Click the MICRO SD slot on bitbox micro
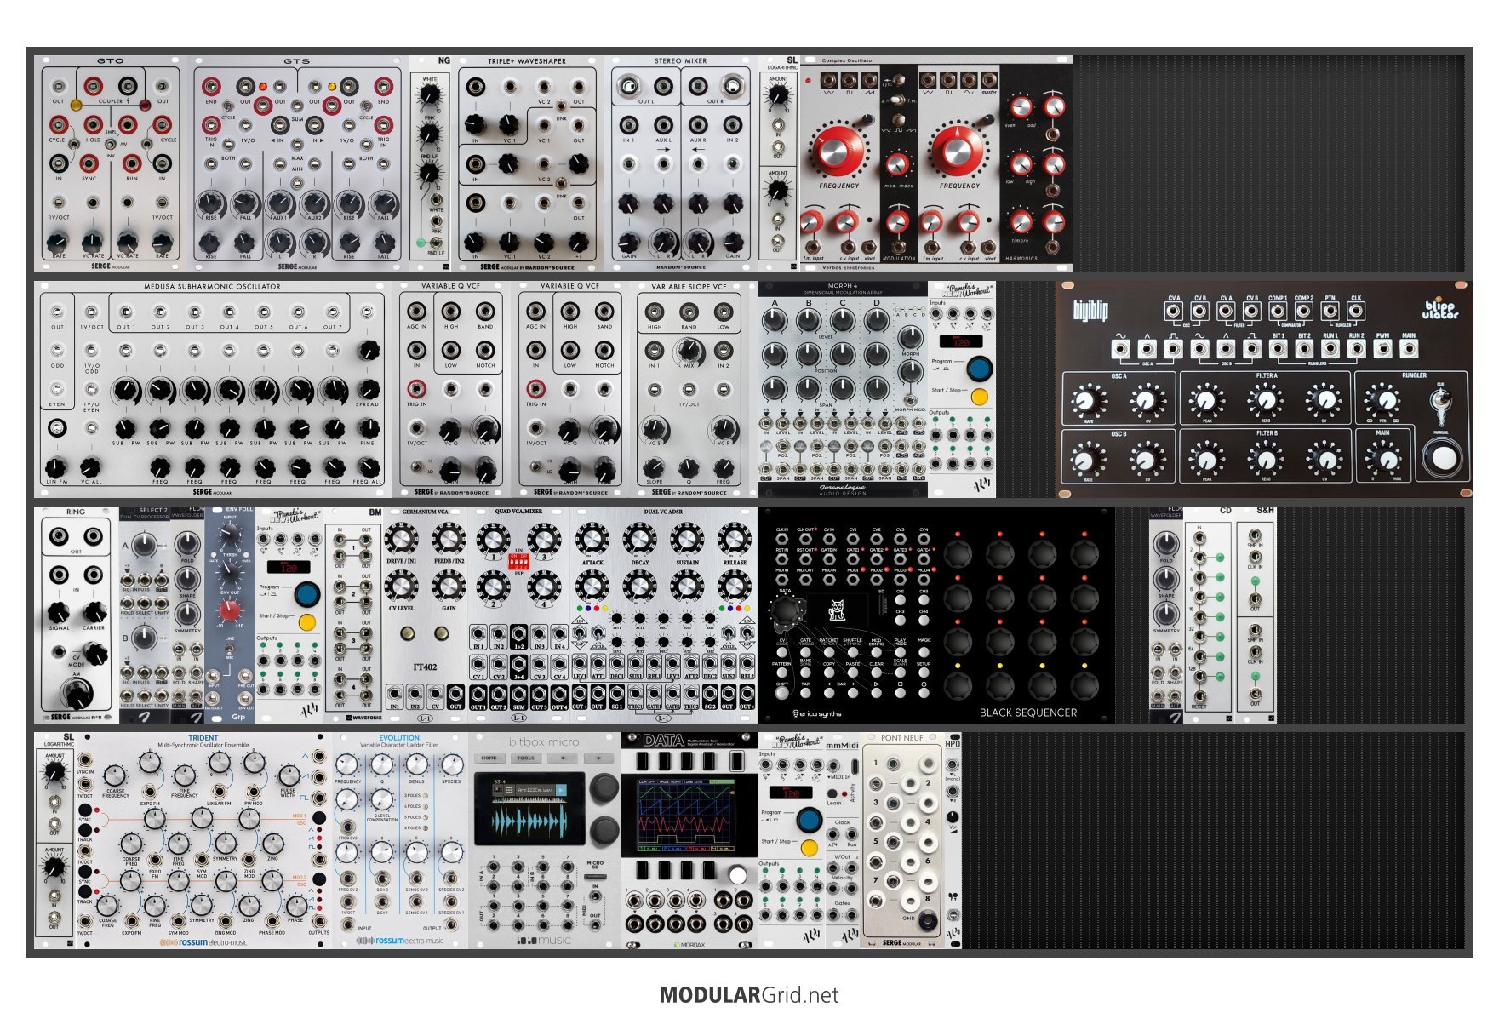The width and height of the screenshot is (1499, 1013). click(x=595, y=875)
